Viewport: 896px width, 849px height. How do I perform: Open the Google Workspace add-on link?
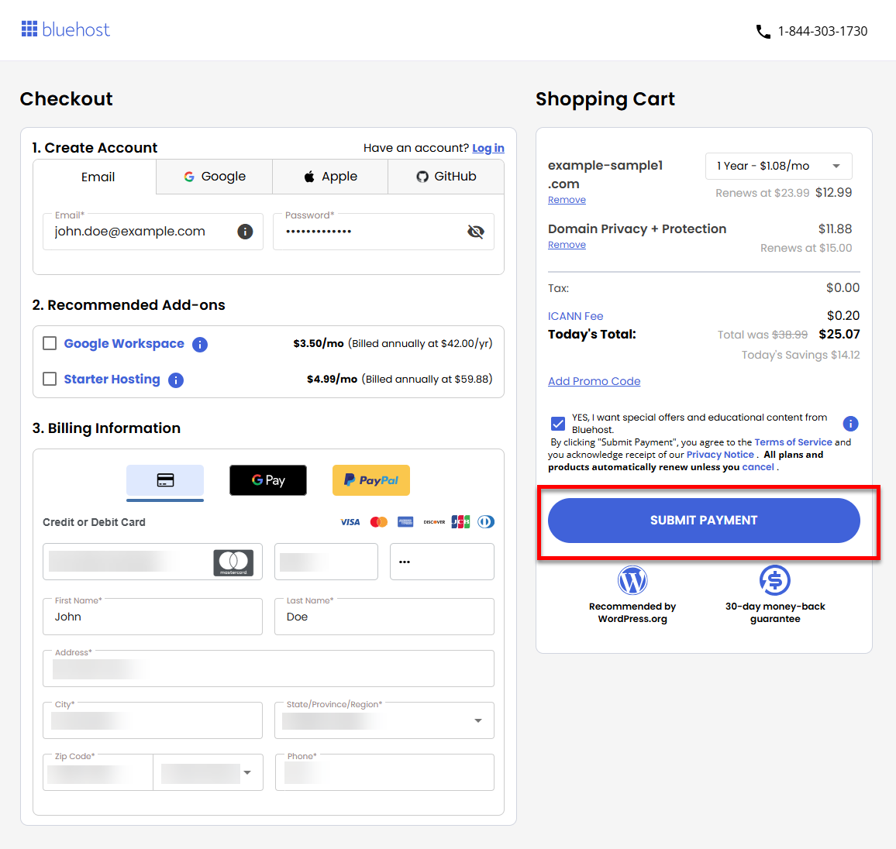(124, 344)
